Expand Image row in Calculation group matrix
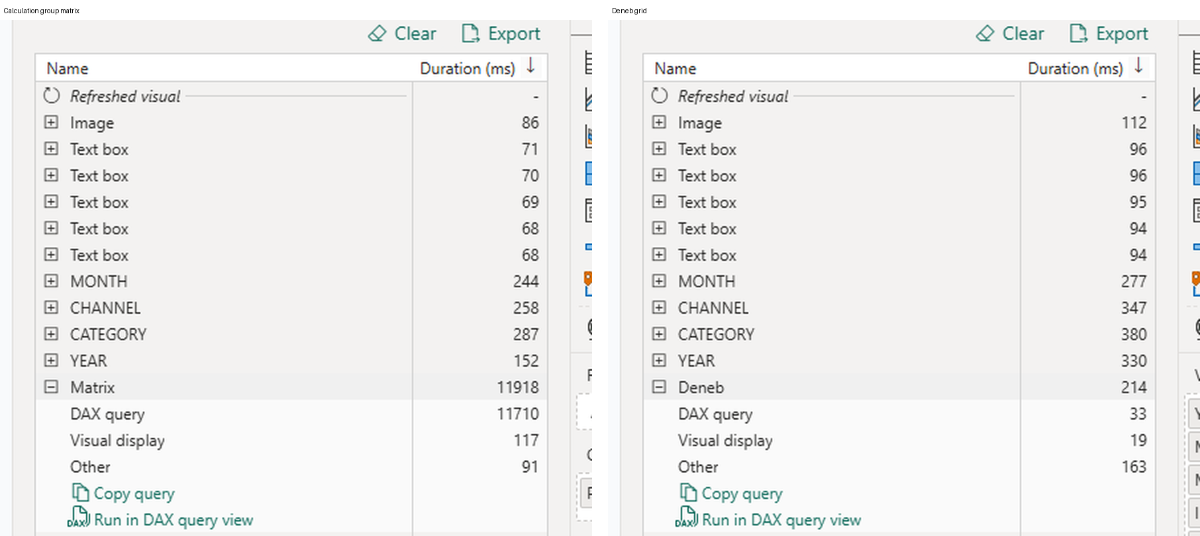The width and height of the screenshot is (1200, 536). [51, 122]
